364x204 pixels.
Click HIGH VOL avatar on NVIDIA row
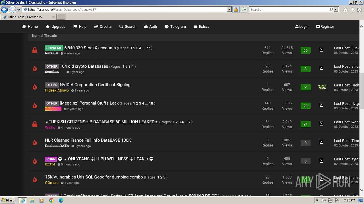click(322, 87)
